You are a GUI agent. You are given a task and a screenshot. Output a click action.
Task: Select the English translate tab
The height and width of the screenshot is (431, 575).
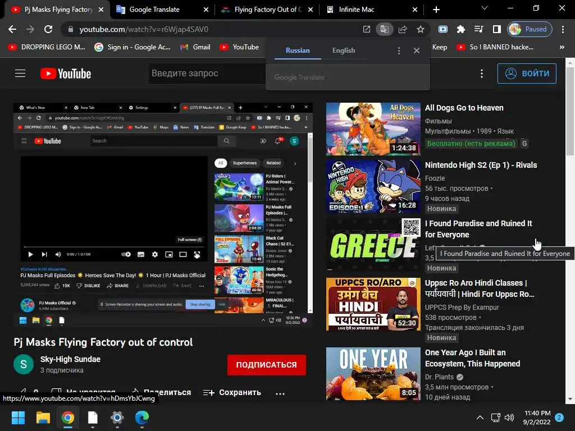pos(344,51)
